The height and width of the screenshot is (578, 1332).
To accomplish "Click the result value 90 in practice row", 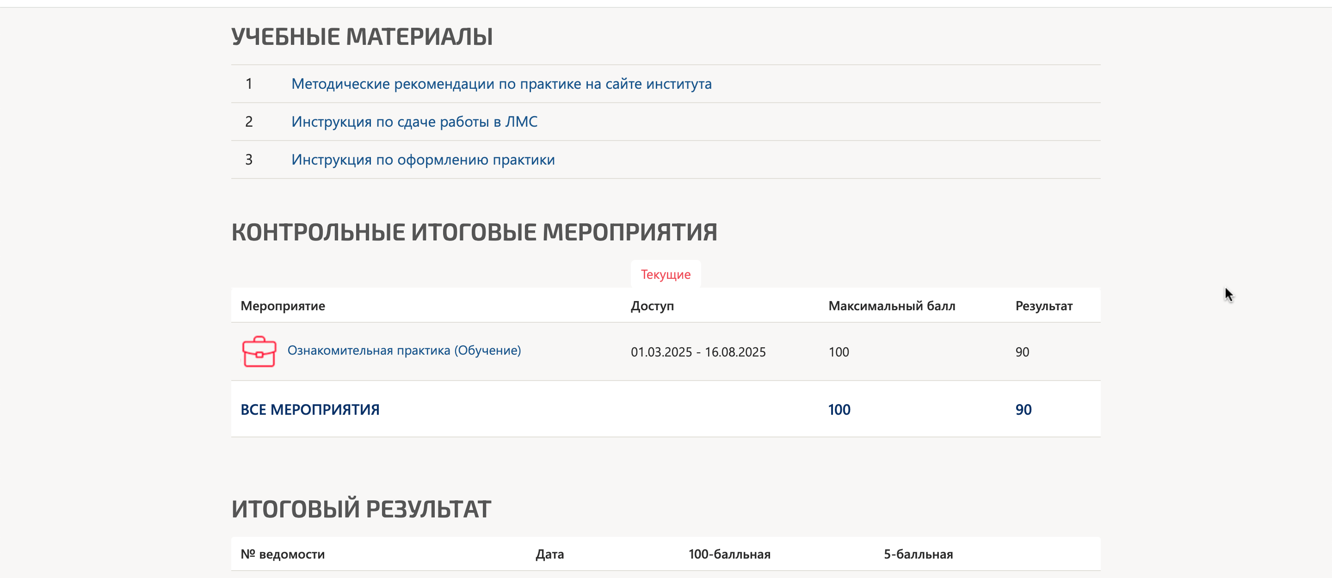I will click(x=1022, y=352).
